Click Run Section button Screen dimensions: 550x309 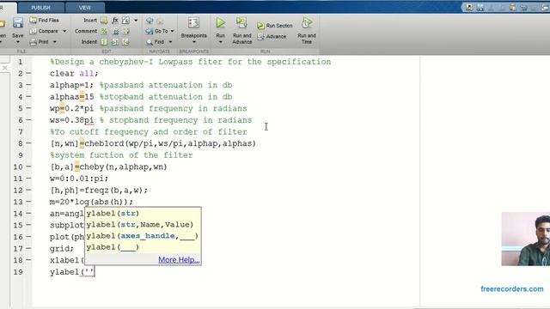(275, 26)
